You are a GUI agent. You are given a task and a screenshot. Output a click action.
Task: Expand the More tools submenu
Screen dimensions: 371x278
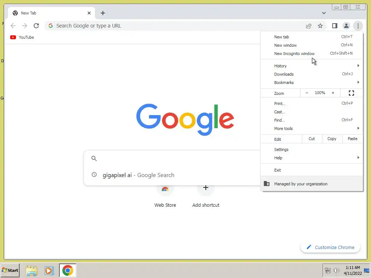pyautogui.click(x=312, y=129)
